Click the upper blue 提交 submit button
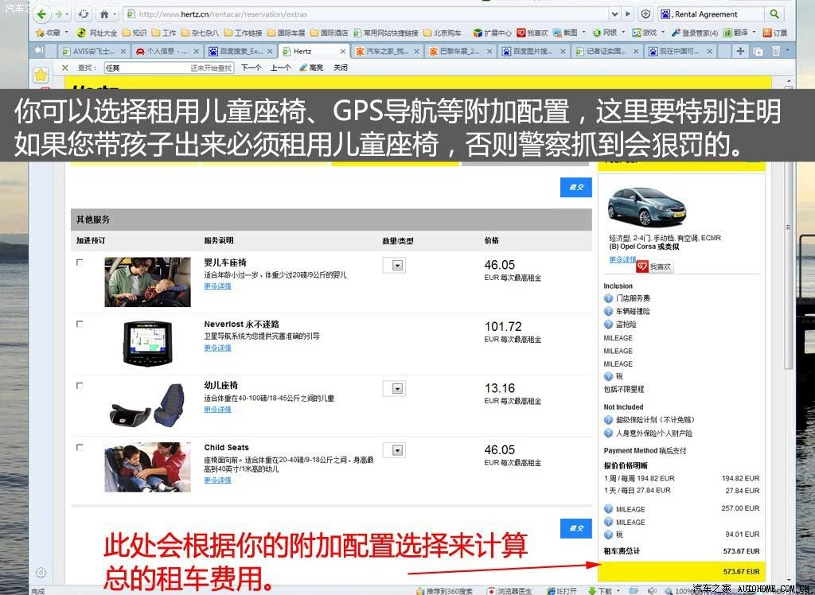815x595 pixels. [x=576, y=187]
